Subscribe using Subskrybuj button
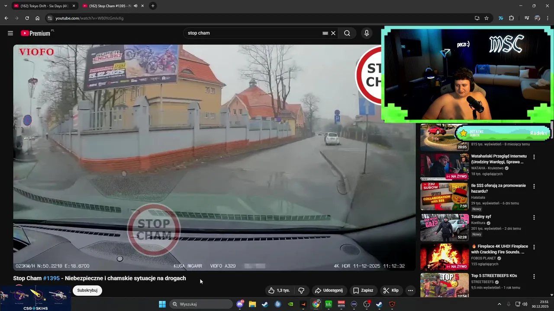The height and width of the screenshot is (311, 554). click(x=87, y=290)
